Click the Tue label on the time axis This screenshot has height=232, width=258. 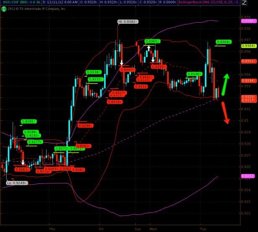click(203, 229)
